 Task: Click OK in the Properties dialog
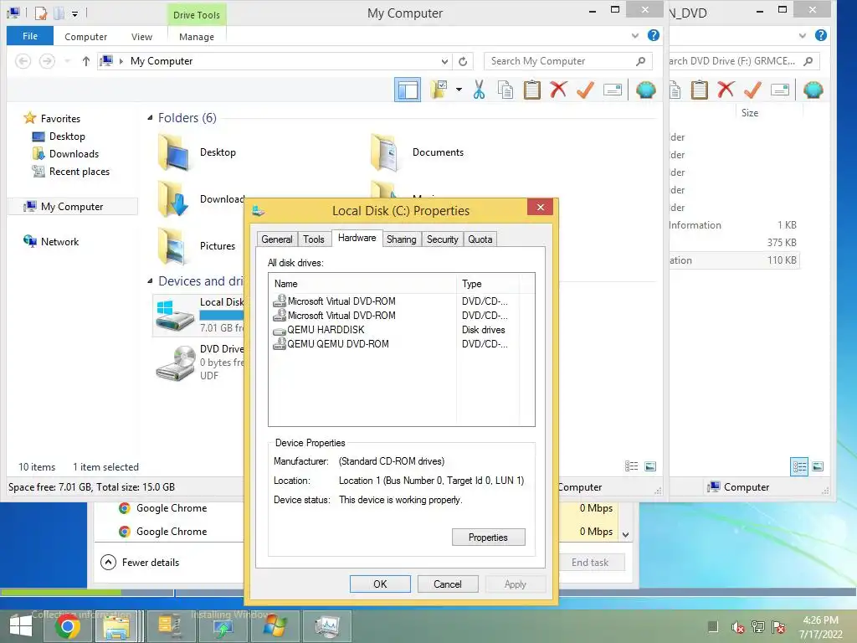click(x=380, y=584)
